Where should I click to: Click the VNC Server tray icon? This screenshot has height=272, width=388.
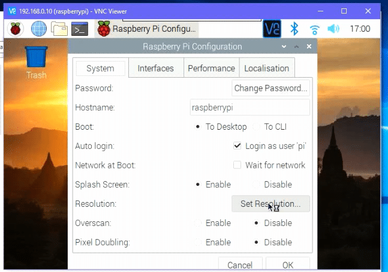[272, 29]
